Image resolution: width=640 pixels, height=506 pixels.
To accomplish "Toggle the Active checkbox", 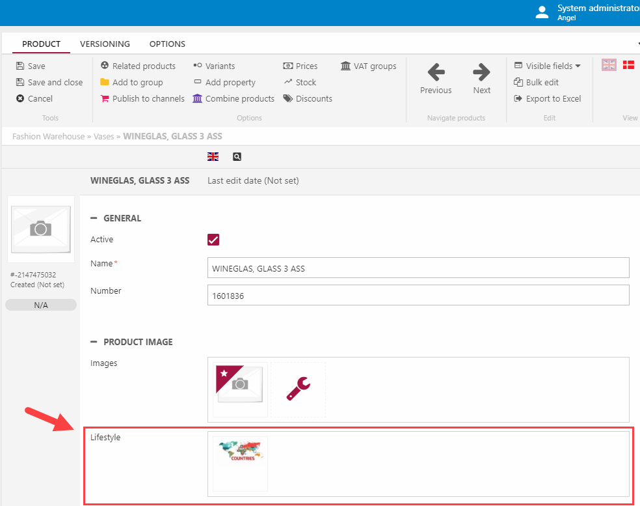I will (x=213, y=240).
